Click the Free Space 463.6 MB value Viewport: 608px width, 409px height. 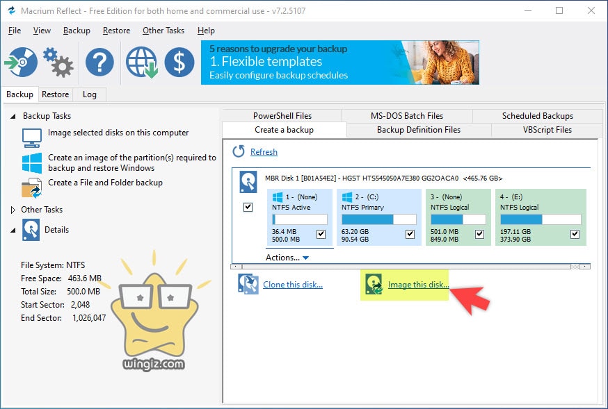point(85,278)
